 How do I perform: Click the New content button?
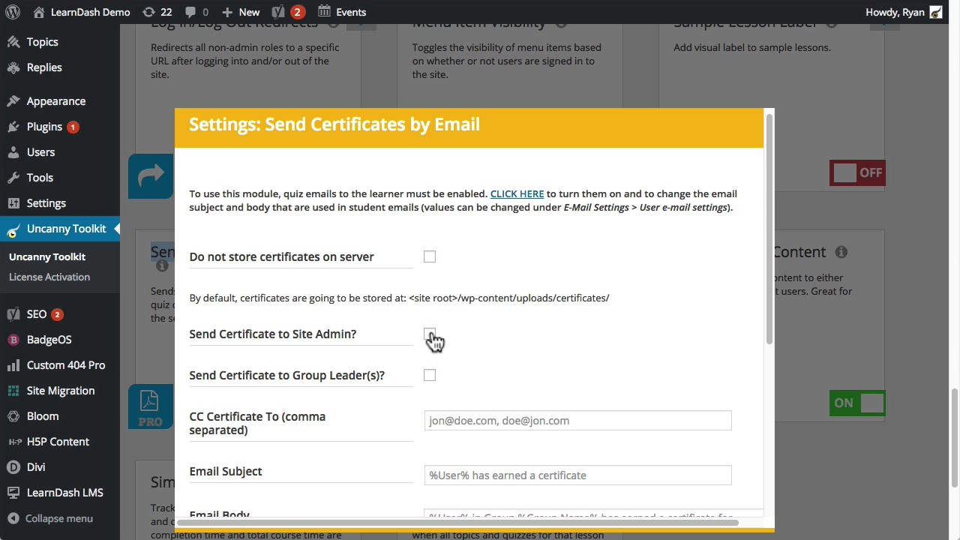pos(241,12)
